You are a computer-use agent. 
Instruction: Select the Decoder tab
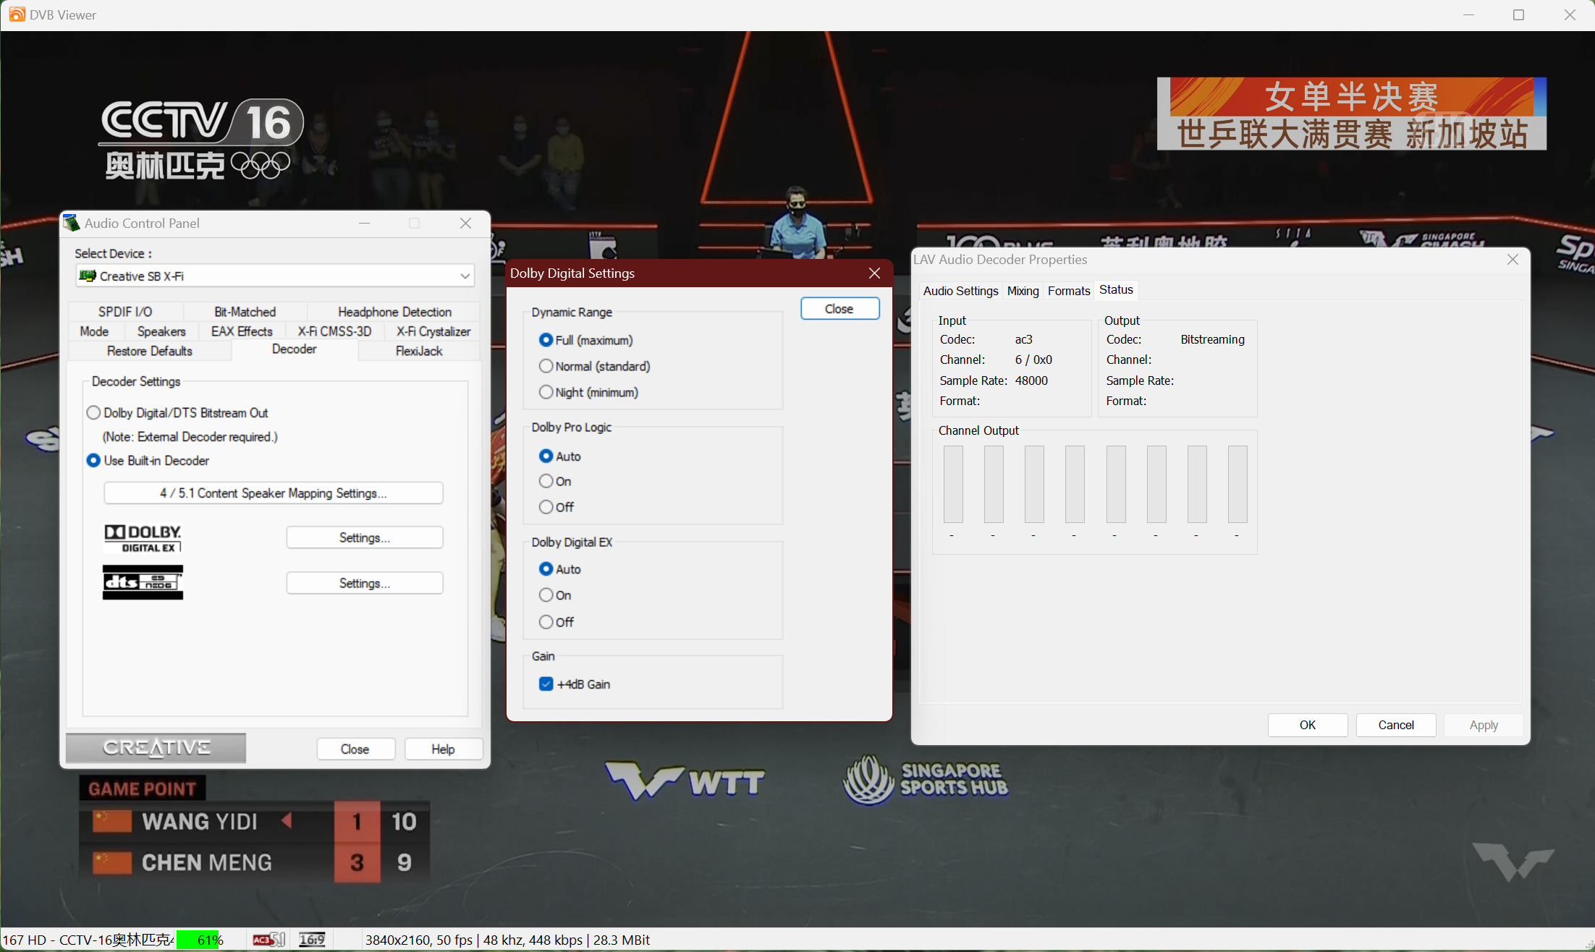pyautogui.click(x=295, y=349)
